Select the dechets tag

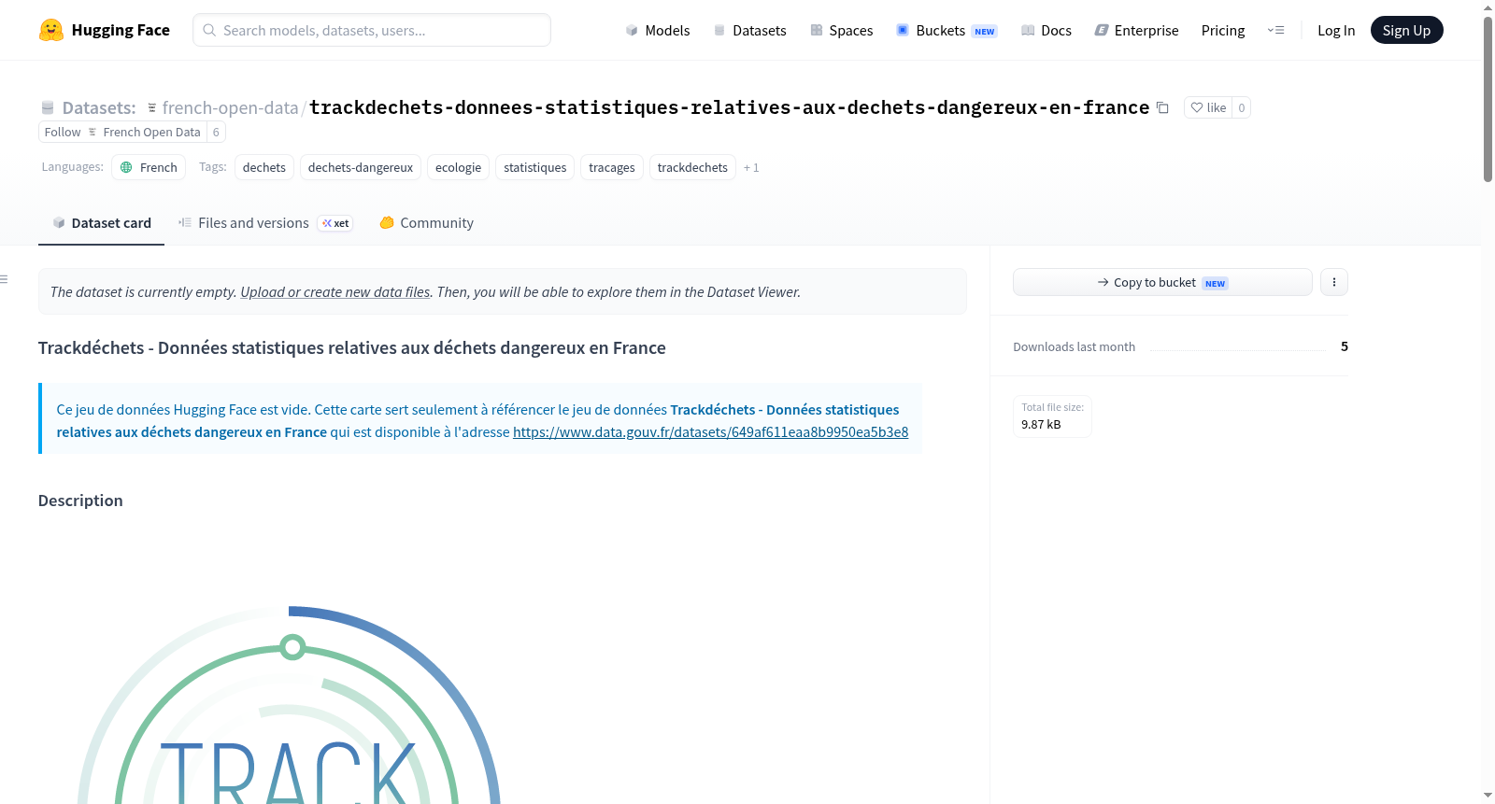point(264,167)
